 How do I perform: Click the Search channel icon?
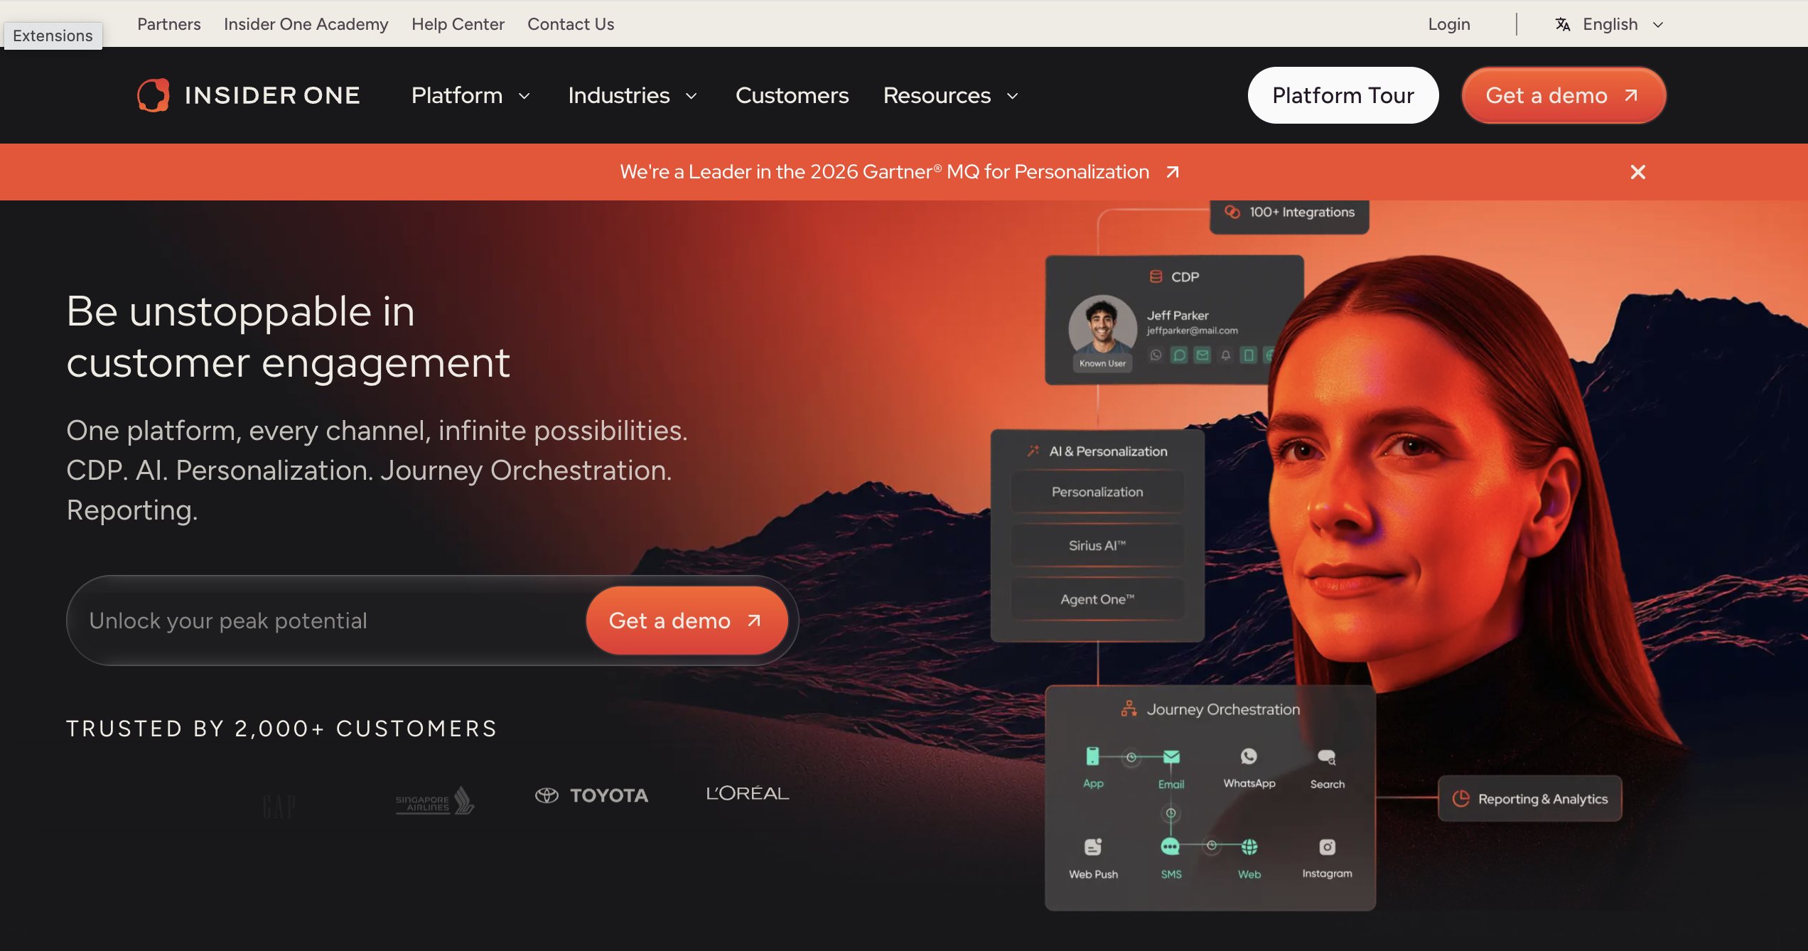tap(1327, 758)
